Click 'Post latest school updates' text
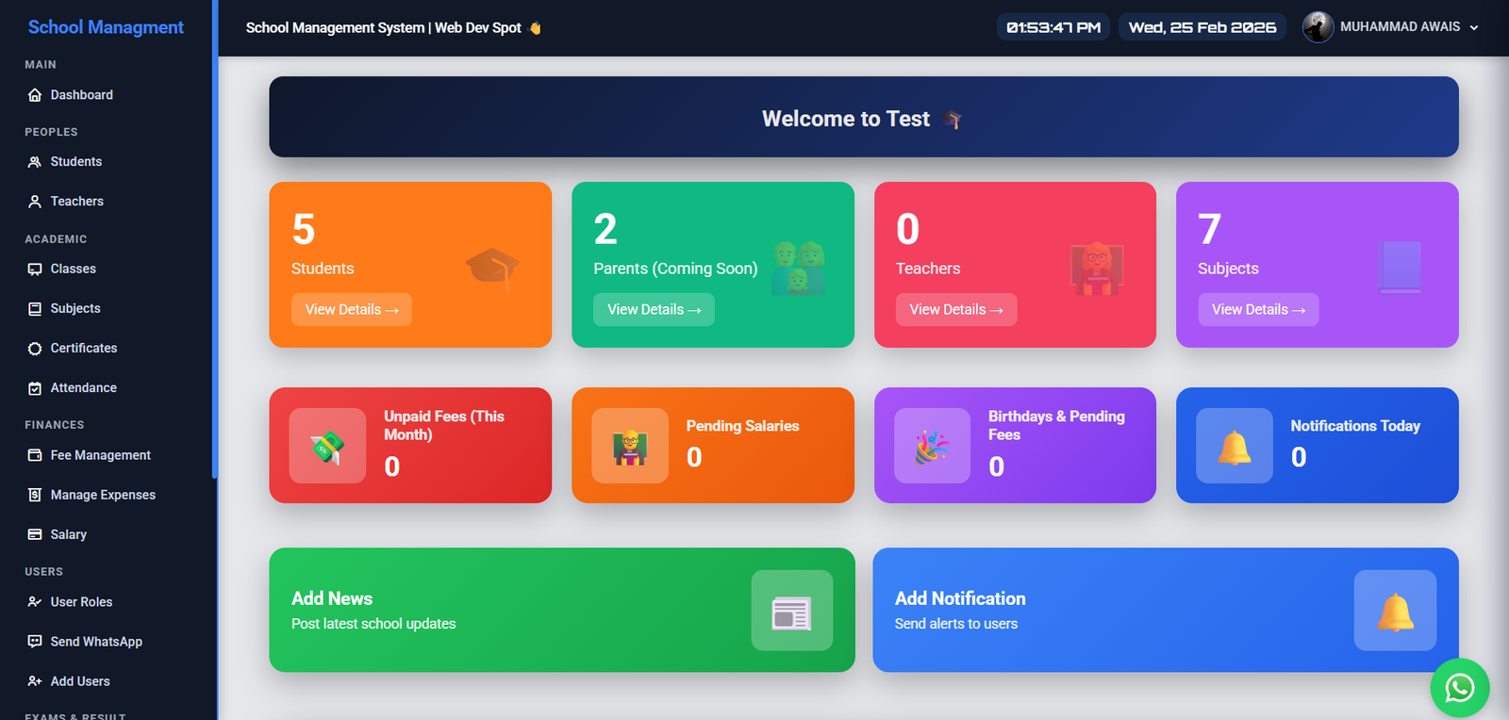The width and height of the screenshot is (1509, 720). (373, 624)
